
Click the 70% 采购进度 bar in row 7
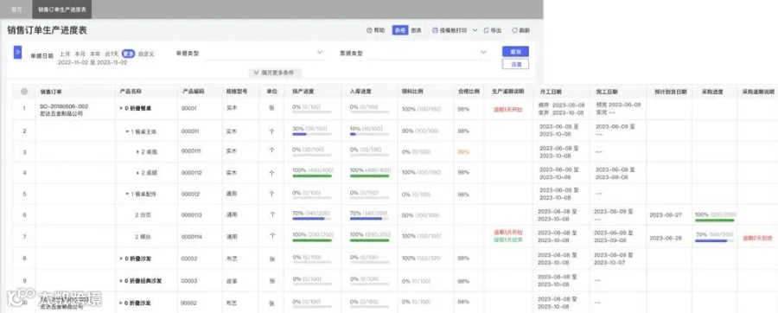[x=715, y=241]
